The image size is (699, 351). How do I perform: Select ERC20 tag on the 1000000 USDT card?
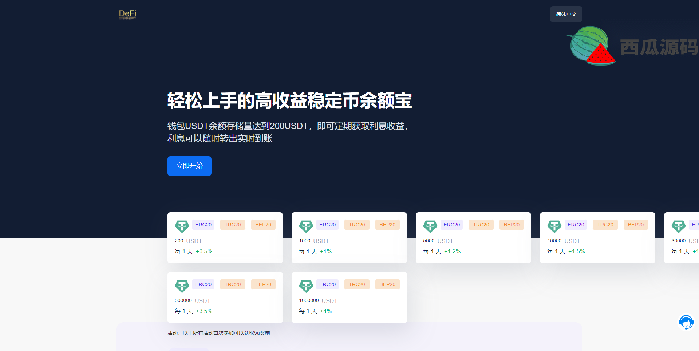[327, 284]
